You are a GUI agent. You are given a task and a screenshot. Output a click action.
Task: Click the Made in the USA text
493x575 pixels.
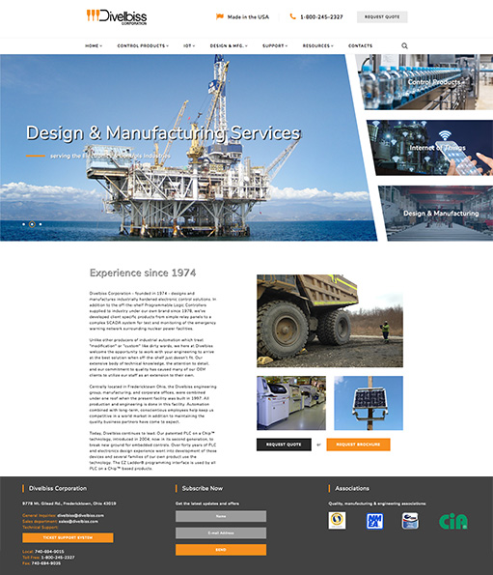click(x=248, y=16)
